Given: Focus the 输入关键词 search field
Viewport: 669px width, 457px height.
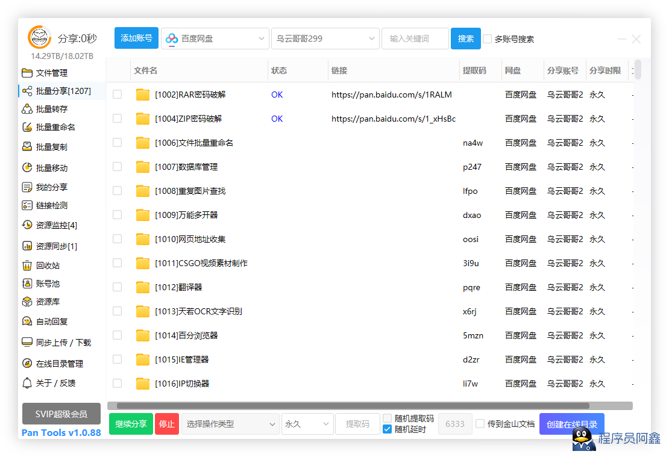Looking at the screenshot, I should click(x=415, y=39).
